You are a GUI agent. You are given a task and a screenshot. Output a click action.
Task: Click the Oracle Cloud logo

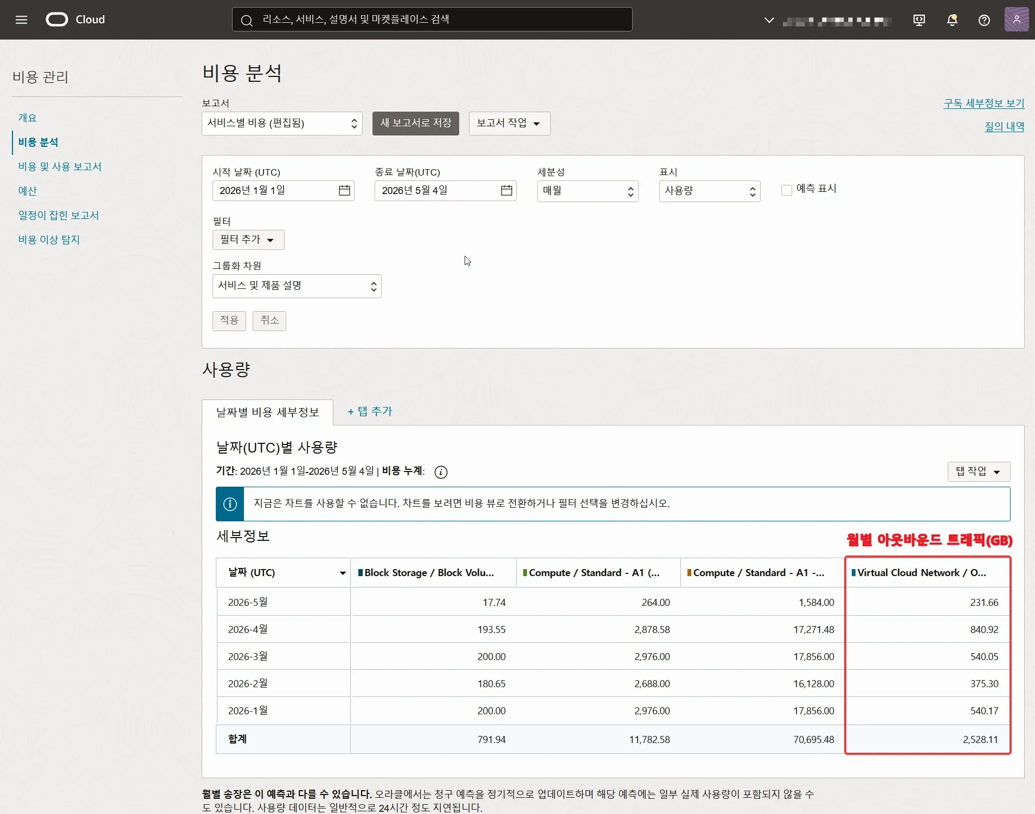tap(75, 20)
